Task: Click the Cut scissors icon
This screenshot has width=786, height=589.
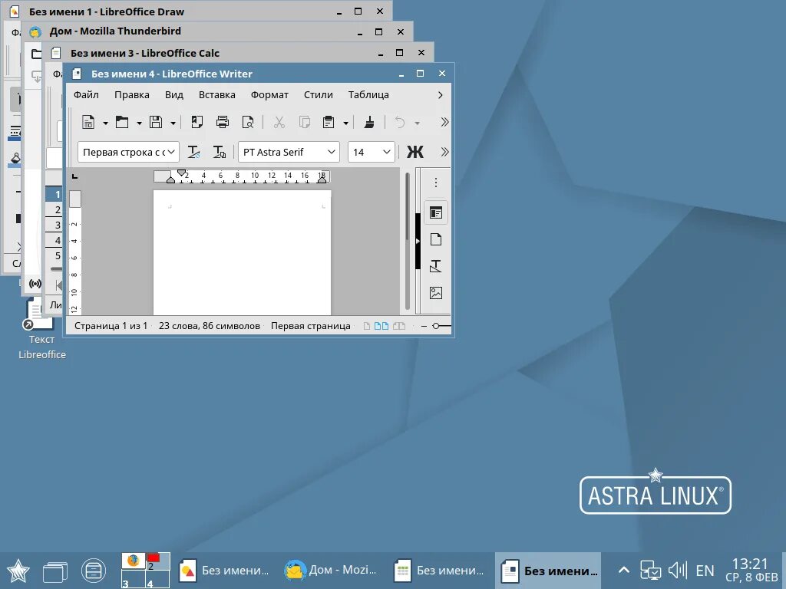Action: (x=279, y=122)
